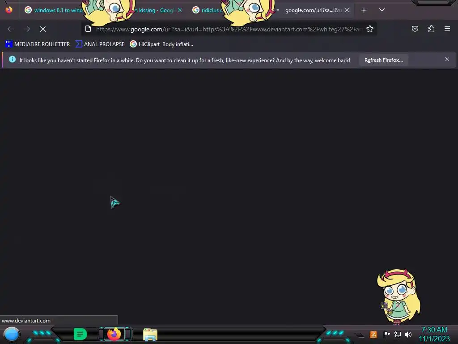Close the 'kissing - Google' tab

(180, 10)
